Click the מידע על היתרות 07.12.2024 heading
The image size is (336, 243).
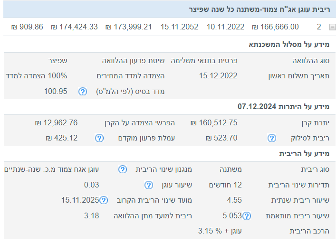pos(287,107)
